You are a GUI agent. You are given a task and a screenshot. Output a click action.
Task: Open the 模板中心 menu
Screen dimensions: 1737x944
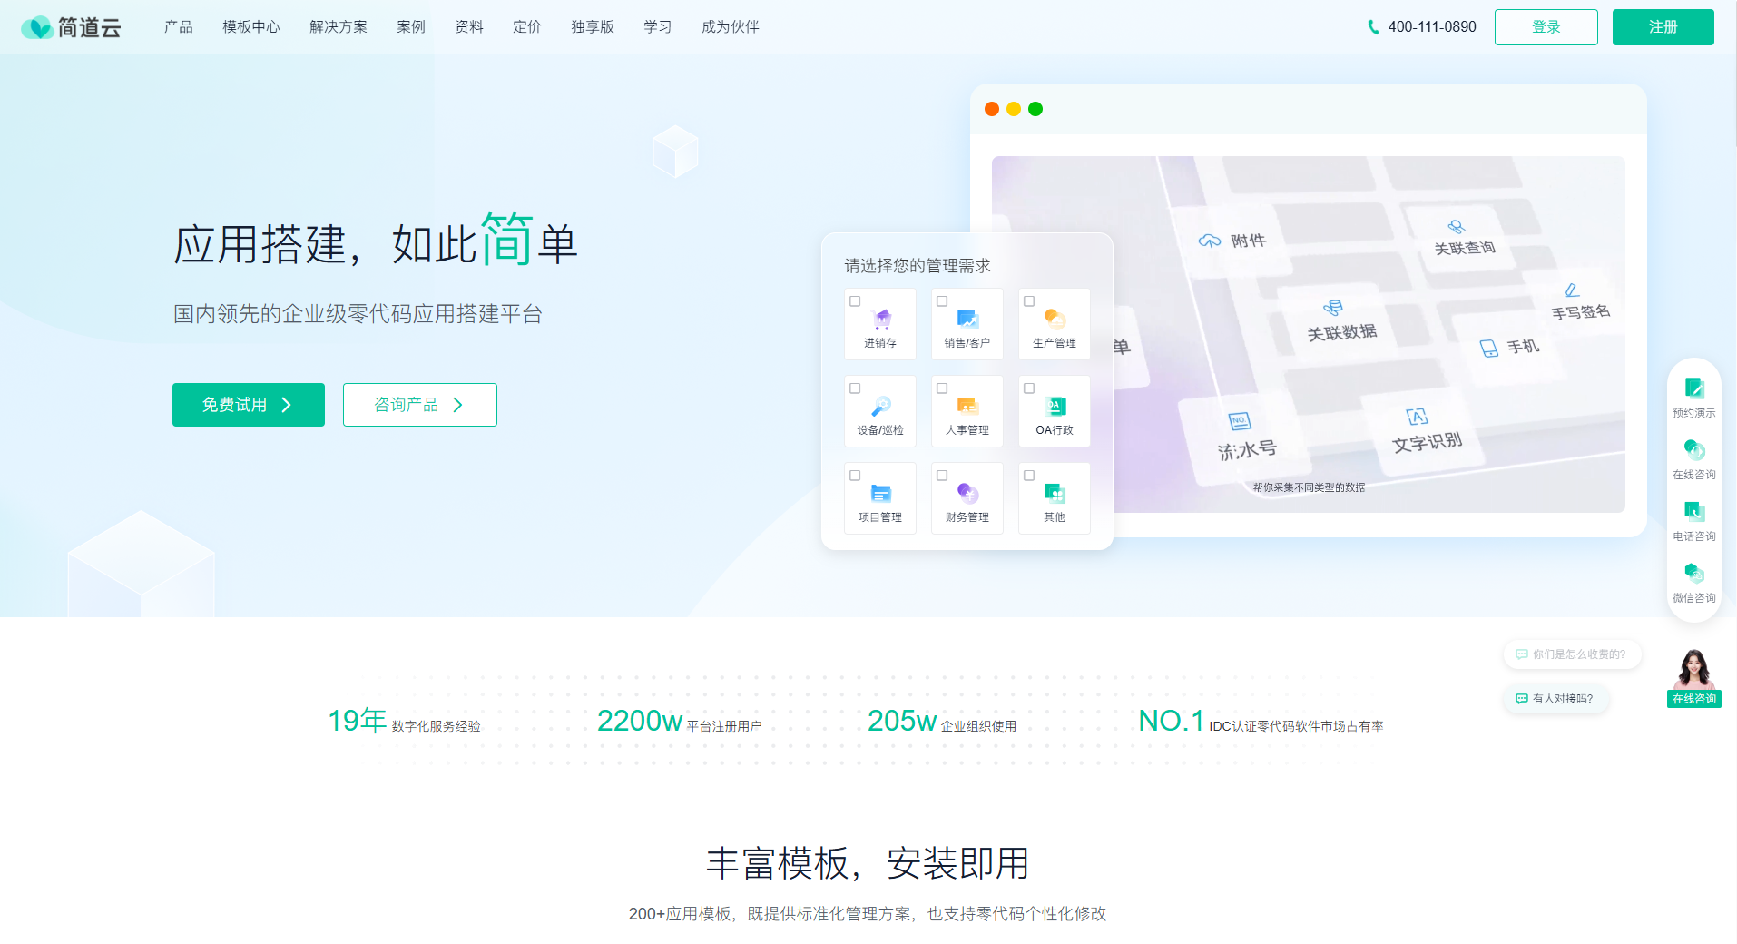(x=251, y=27)
